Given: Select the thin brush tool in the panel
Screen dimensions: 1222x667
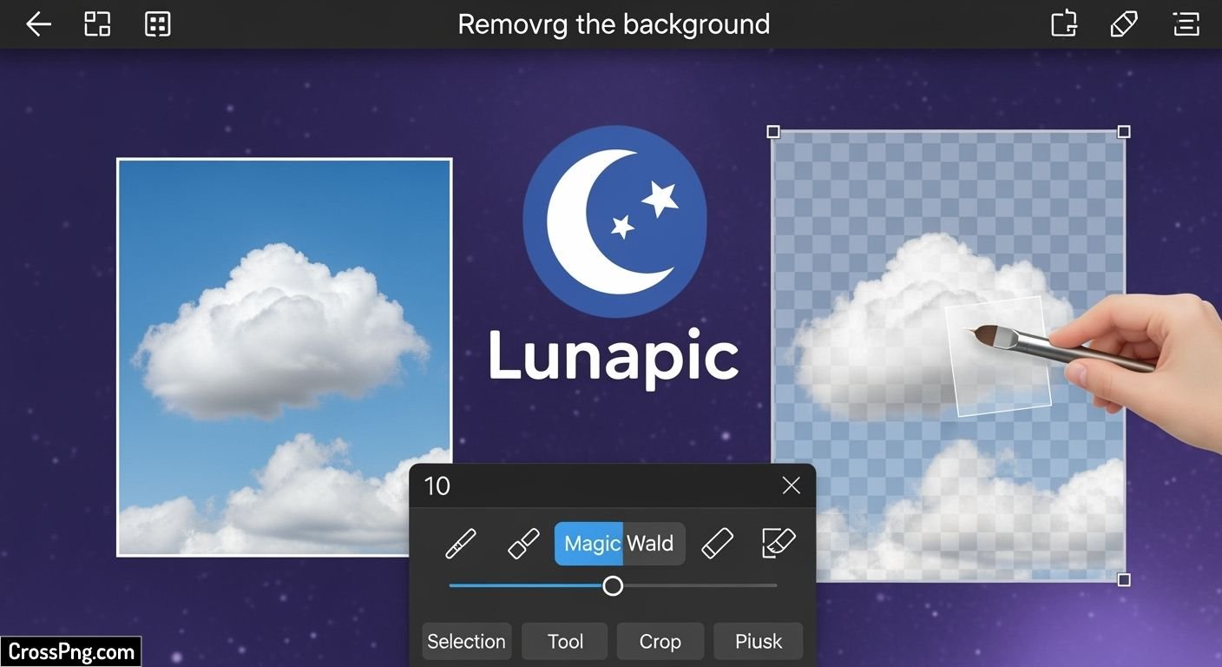Looking at the screenshot, I should point(461,544).
